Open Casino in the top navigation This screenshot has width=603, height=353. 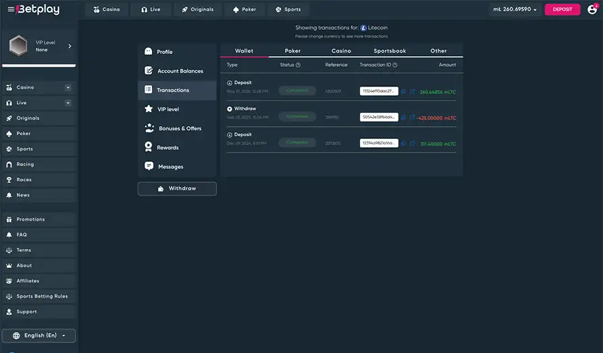(x=107, y=9)
